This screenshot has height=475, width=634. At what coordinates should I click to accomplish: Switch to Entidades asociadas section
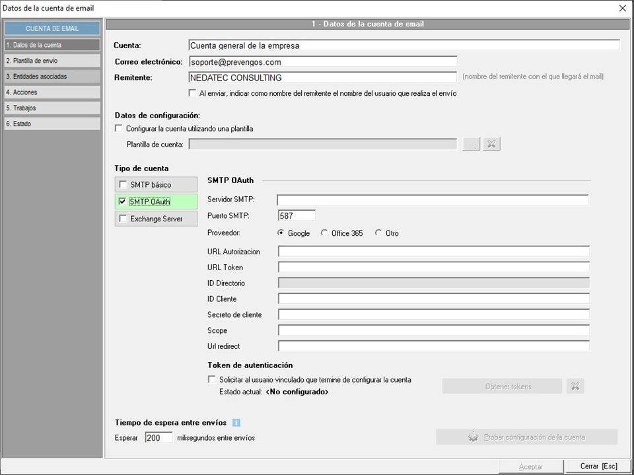point(52,77)
